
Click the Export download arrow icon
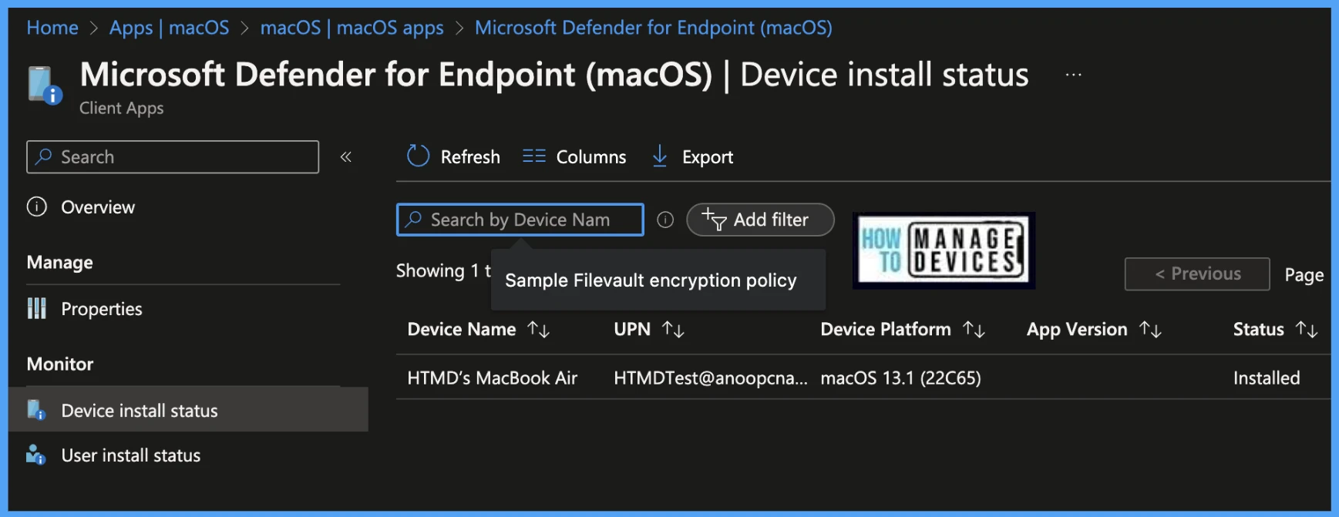click(x=660, y=156)
